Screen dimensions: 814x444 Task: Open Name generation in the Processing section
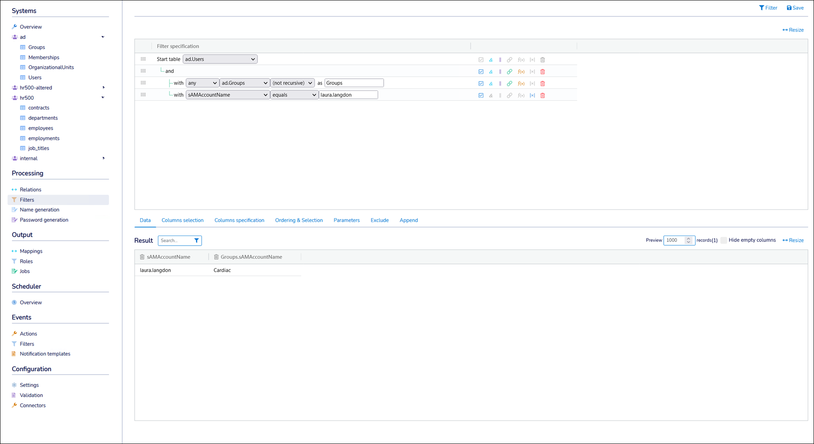tap(39, 210)
